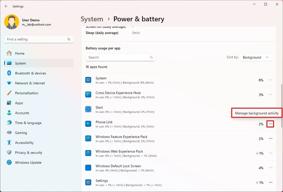Click the Cross Device Experience Host icon
This screenshot has width=283, height=192.
pyautogui.click(x=88, y=95)
